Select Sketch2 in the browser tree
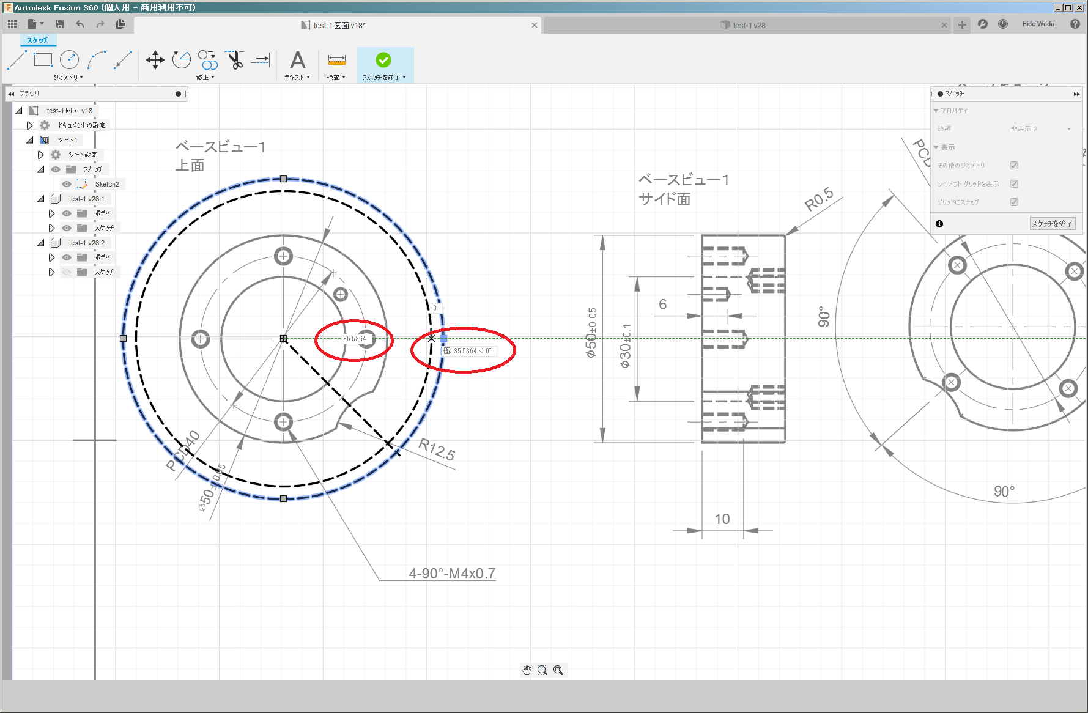Viewport: 1088px width, 713px height. [x=107, y=184]
